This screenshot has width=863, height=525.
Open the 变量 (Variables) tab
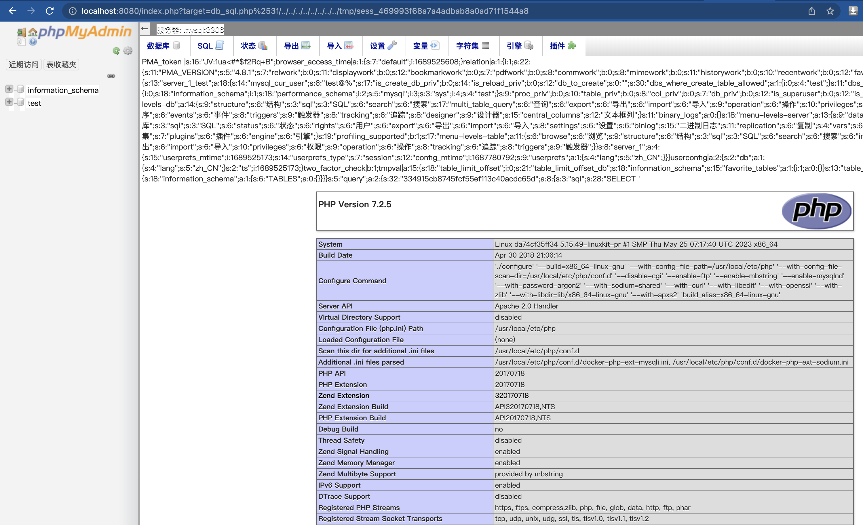coord(425,46)
